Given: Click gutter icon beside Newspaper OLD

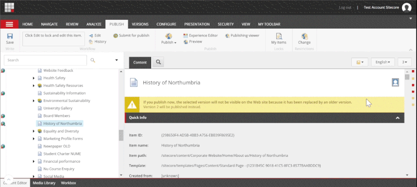Looking at the screenshot, I should pos(3,146).
